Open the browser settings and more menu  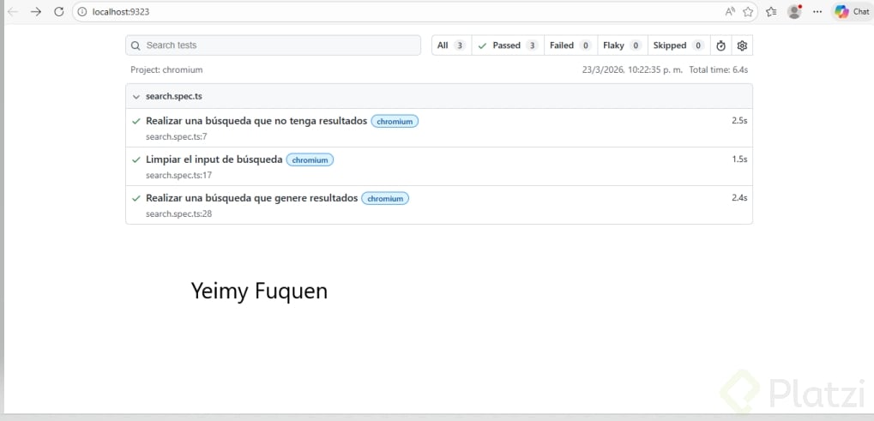[817, 12]
